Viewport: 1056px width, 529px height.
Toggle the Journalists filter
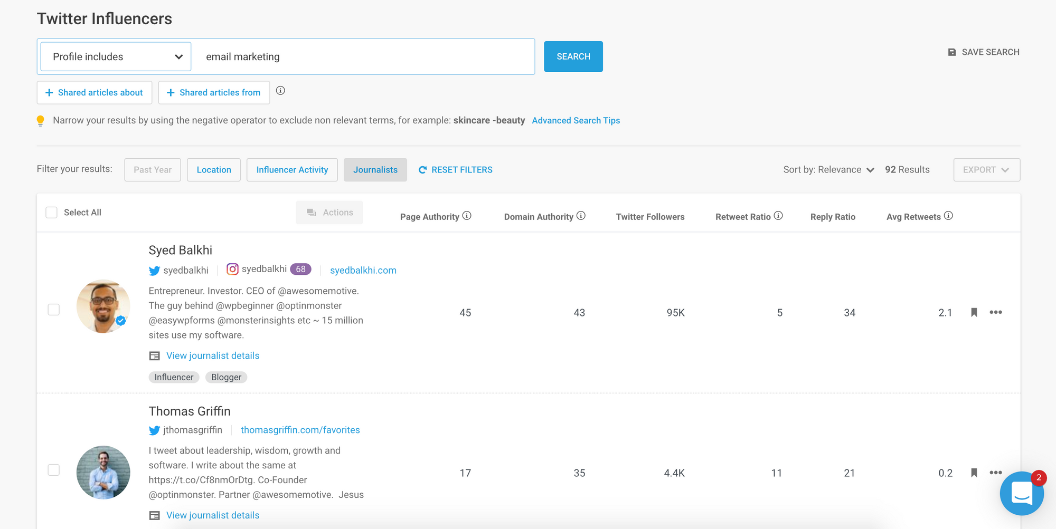click(x=375, y=170)
